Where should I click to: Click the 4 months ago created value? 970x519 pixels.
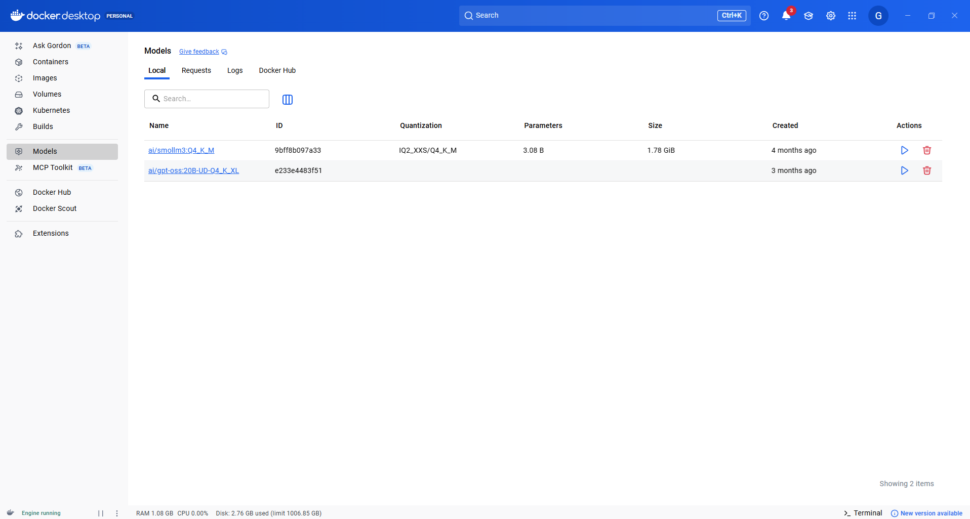click(x=794, y=150)
